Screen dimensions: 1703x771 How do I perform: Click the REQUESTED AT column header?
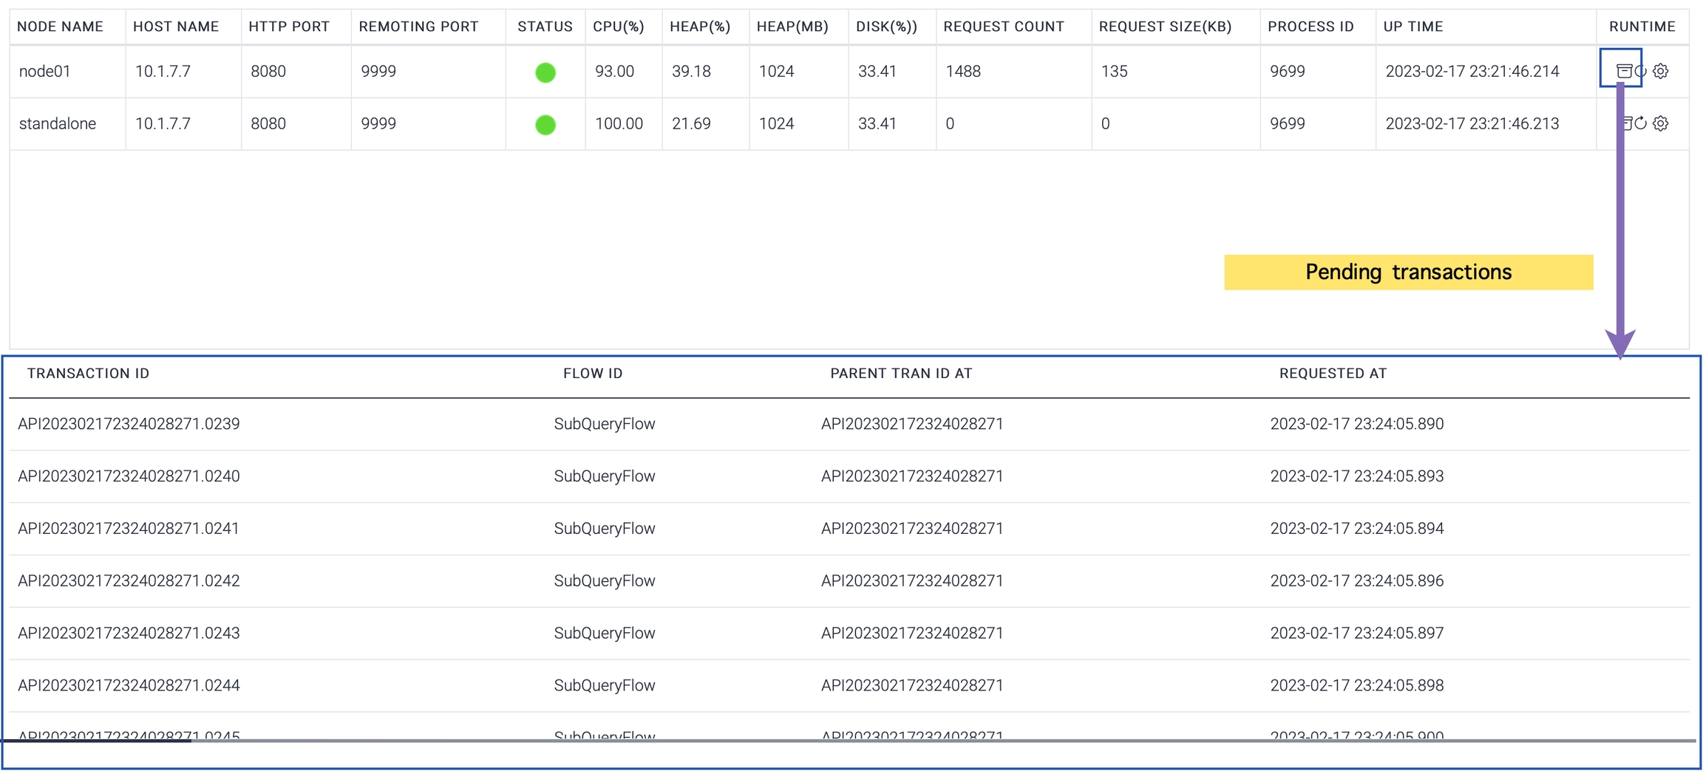pyautogui.click(x=1333, y=374)
